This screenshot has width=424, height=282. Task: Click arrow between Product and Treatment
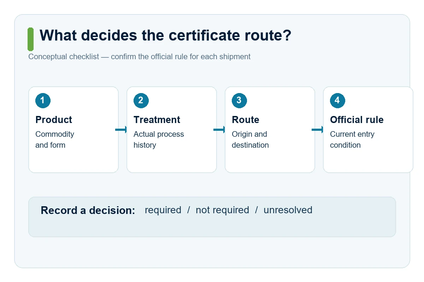pos(121,130)
